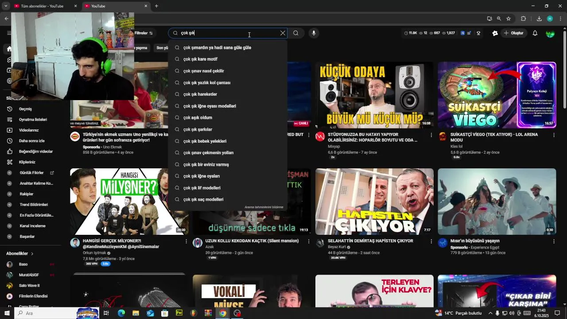Click the blue extension icon in the stats bar

click(x=463, y=33)
